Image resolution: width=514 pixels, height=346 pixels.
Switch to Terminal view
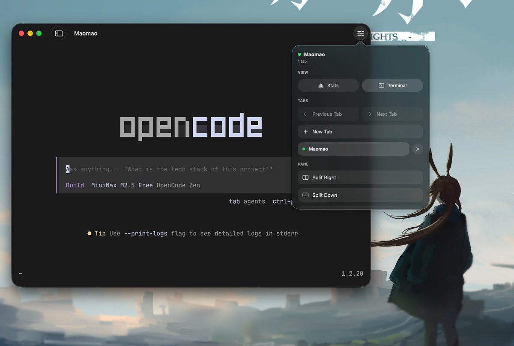pos(392,85)
